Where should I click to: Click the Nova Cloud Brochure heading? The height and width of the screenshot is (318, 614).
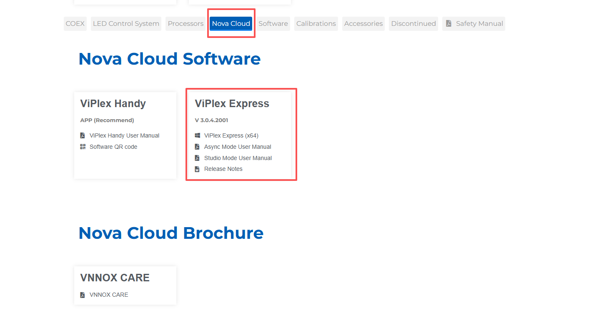pos(171,233)
